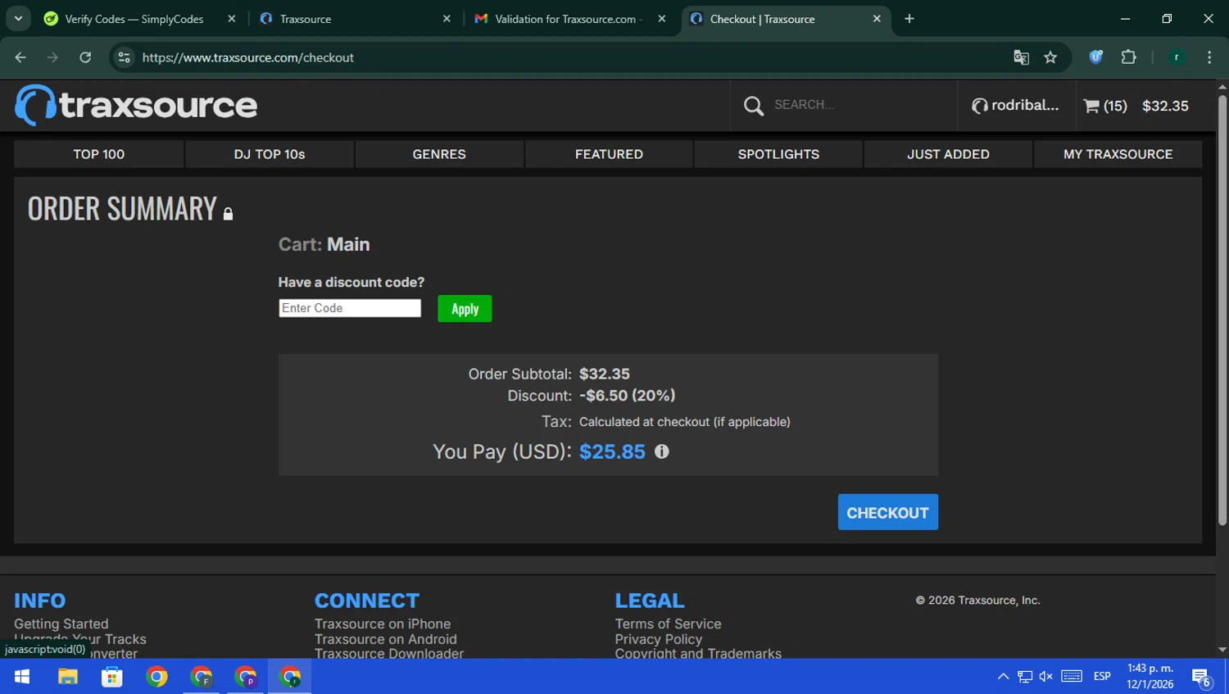
Task: Close the Verify Codes SimplyCodes tab
Action: point(232,19)
